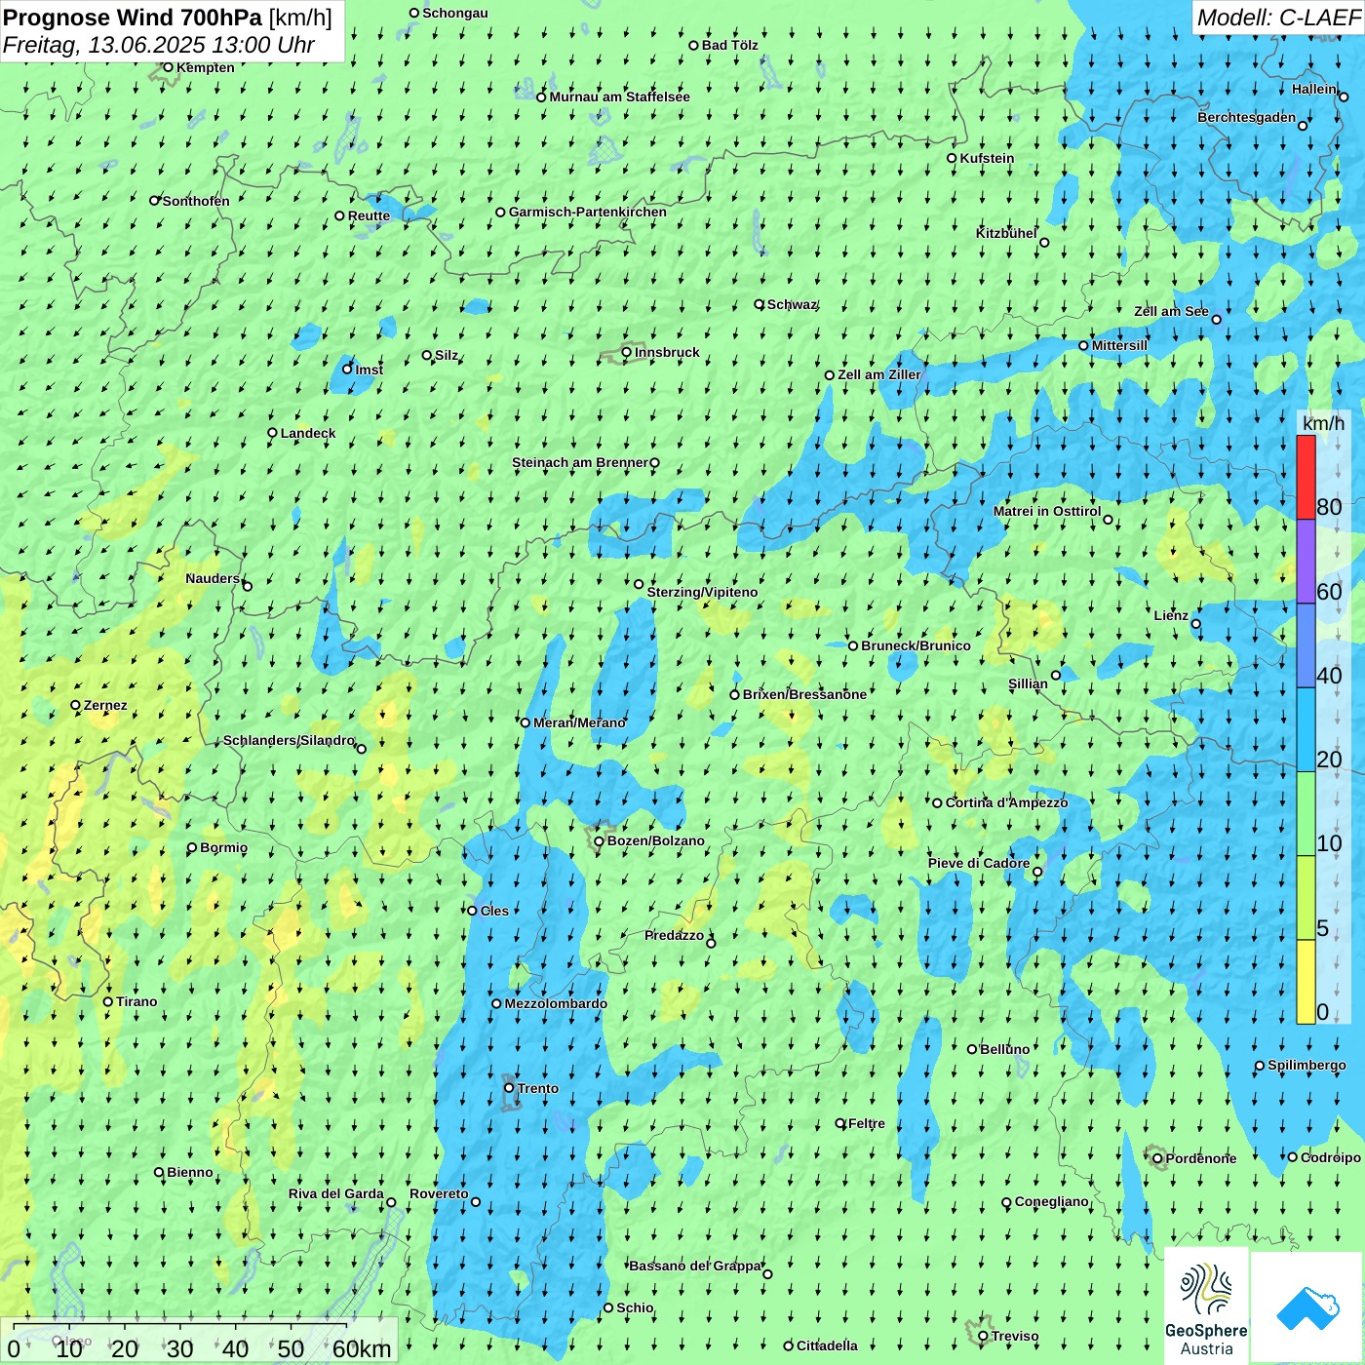Click the Berchtesgaden label
Screen dimensions: 1365x1365
1246,117
